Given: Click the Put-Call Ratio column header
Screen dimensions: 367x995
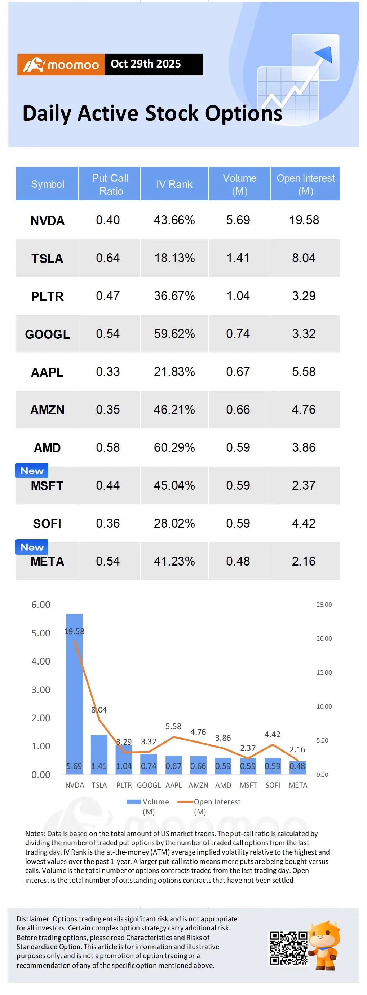Looking at the screenshot, I should (x=110, y=184).
